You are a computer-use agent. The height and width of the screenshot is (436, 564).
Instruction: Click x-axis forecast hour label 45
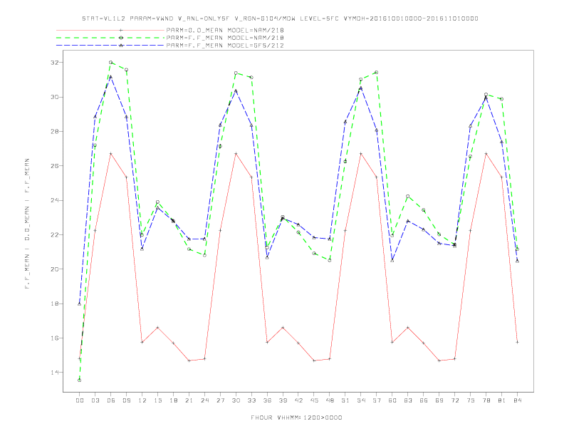point(314,400)
